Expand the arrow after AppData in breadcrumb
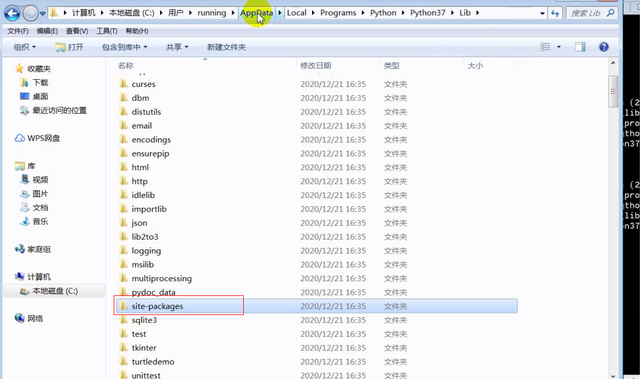This screenshot has height=379, width=640. [280, 13]
